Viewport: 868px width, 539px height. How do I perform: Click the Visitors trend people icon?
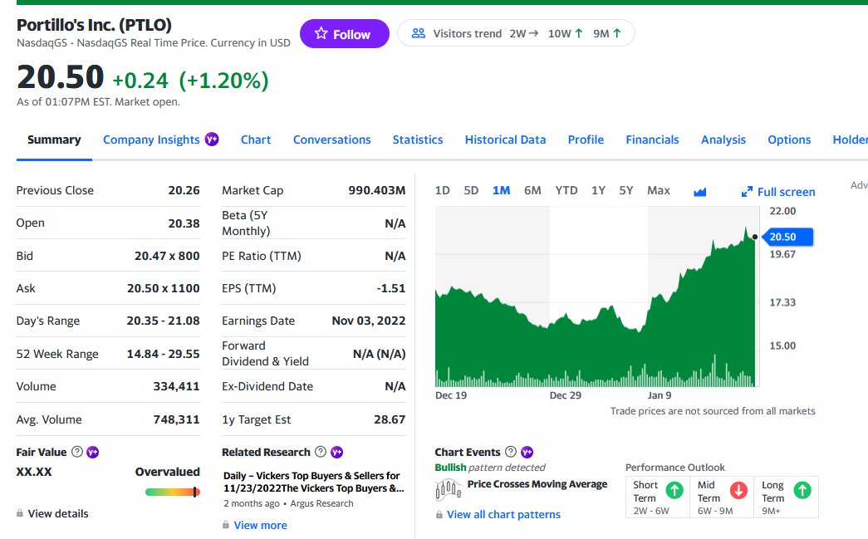pyautogui.click(x=419, y=33)
